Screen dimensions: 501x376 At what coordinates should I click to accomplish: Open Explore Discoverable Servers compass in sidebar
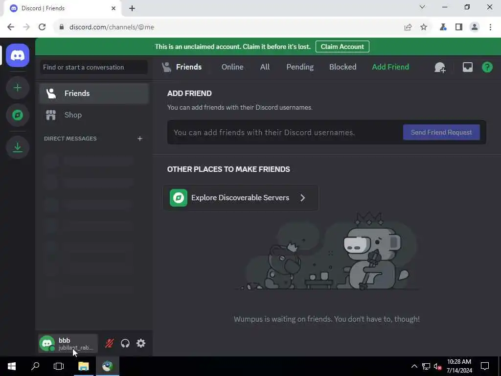pyautogui.click(x=18, y=115)
